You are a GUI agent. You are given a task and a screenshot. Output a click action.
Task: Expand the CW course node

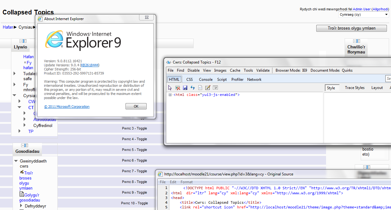(x=20, y=101)
